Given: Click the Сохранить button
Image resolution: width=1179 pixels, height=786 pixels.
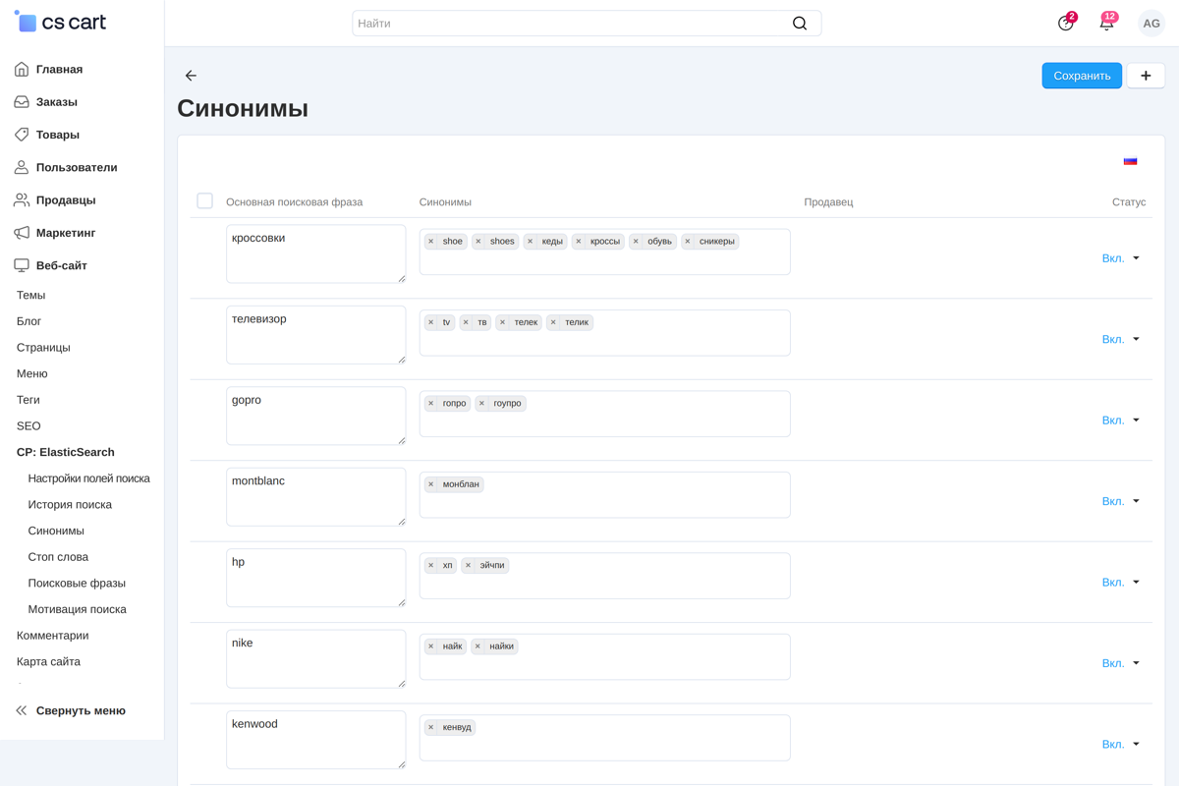Looking at the screenshot, I should [x=1082, y=76].
